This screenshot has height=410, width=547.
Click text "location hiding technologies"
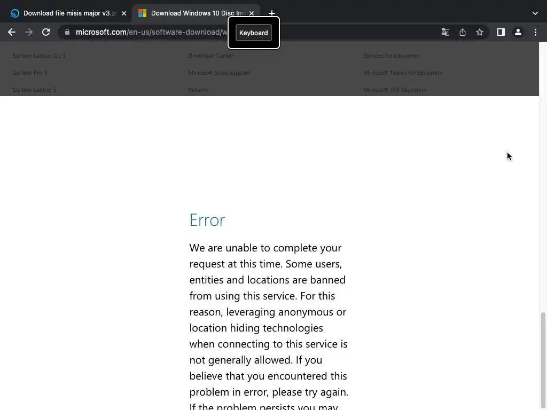pos(256,328)
